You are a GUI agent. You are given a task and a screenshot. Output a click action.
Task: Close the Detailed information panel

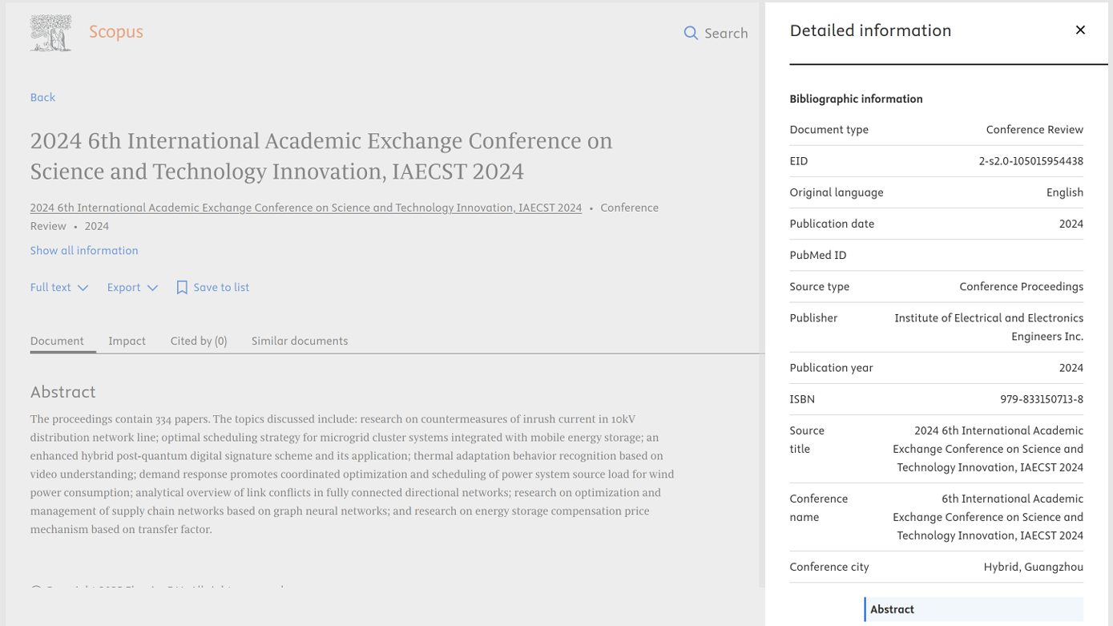(x=1080, y=30)
